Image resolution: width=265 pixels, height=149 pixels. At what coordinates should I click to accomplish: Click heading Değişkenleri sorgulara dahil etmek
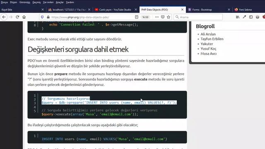click(x=78, y=49)
